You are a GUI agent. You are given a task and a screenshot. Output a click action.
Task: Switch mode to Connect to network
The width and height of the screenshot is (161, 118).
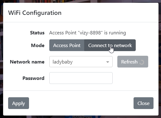110,45
